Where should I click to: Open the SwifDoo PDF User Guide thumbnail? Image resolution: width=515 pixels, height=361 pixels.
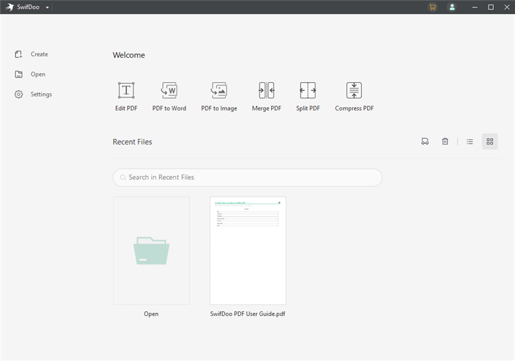click(x=248, y=251)
